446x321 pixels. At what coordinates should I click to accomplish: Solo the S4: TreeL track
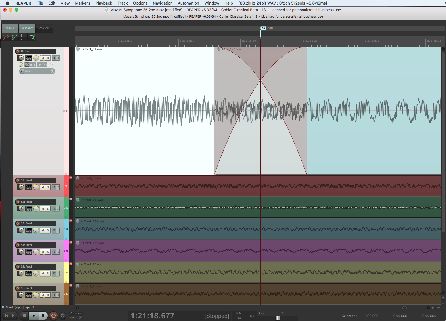[48, 252]
